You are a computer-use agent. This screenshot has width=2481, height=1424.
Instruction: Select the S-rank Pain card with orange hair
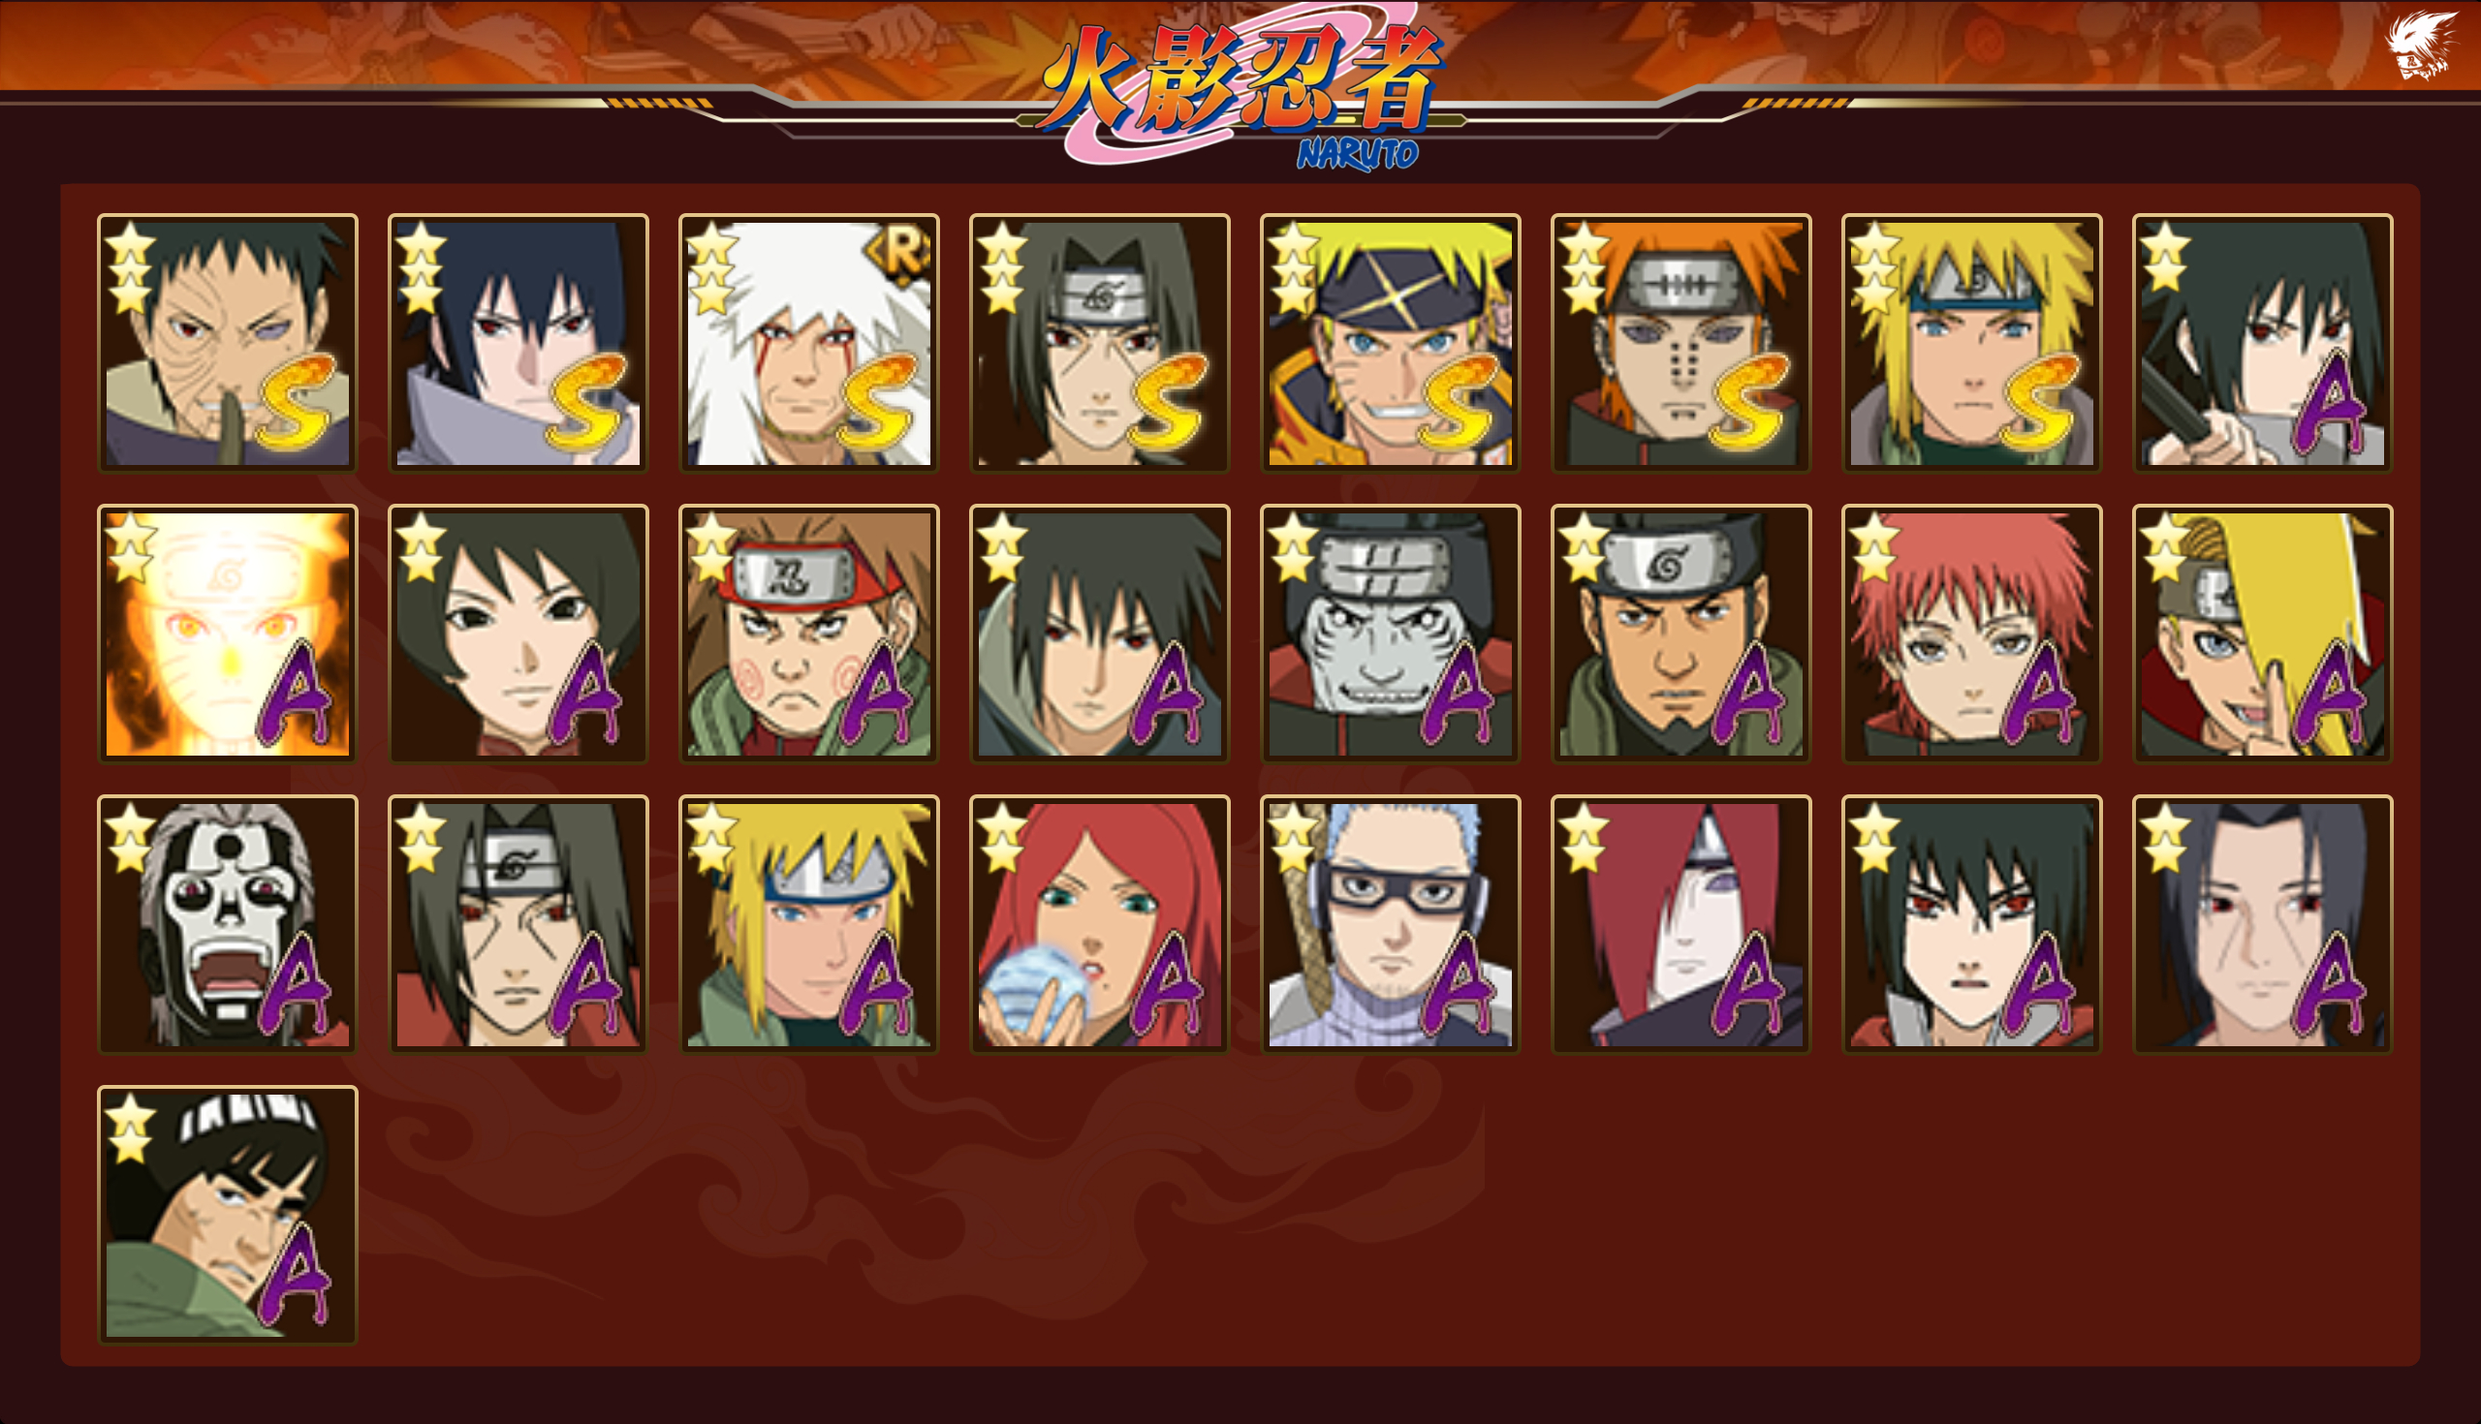click(x=1680, y=343)
